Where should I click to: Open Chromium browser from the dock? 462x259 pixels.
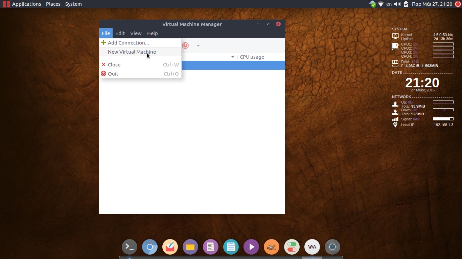click(x=150, y=247)
